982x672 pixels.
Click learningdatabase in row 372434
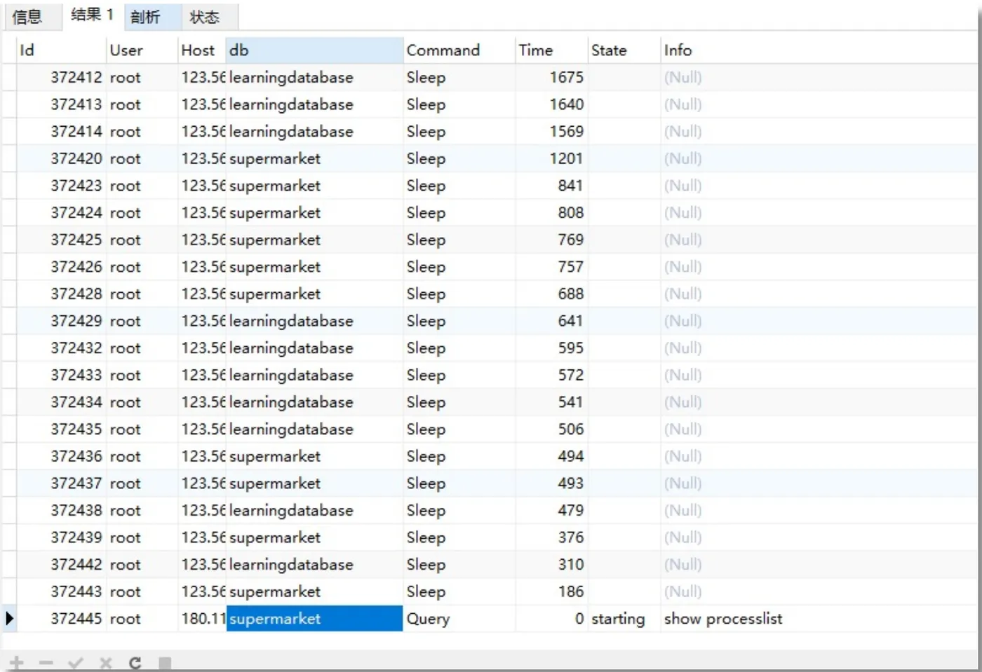tap(291, 403)
